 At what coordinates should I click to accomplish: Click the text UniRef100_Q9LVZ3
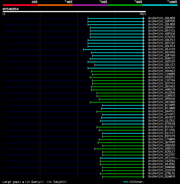pos(161,65)
